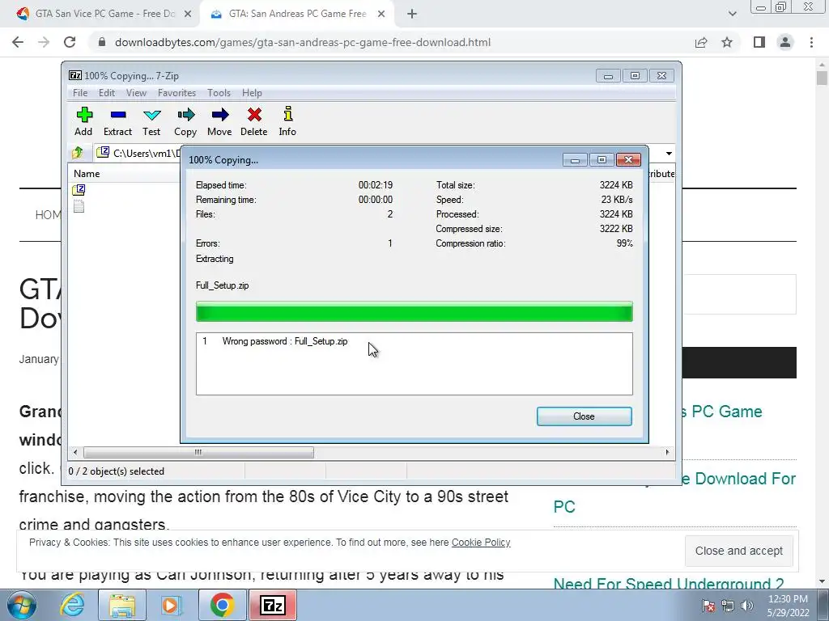Go up one folder in 7-Zip
Image resolution: width=829 pixels, height=621 pixels.
click(x=78, y=153)
